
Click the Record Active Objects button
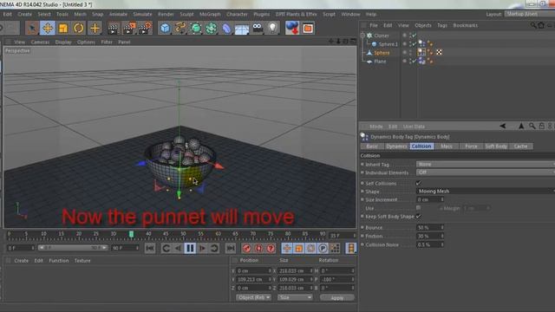coord(246,249)
